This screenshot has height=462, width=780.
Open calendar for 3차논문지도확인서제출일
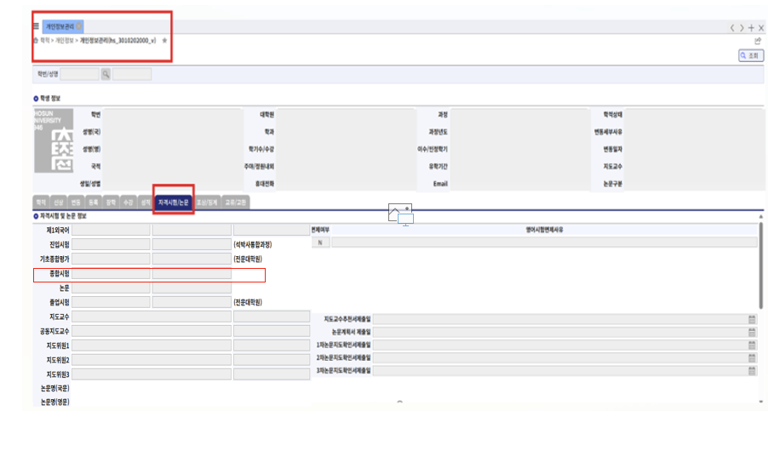tap(752, 371)
